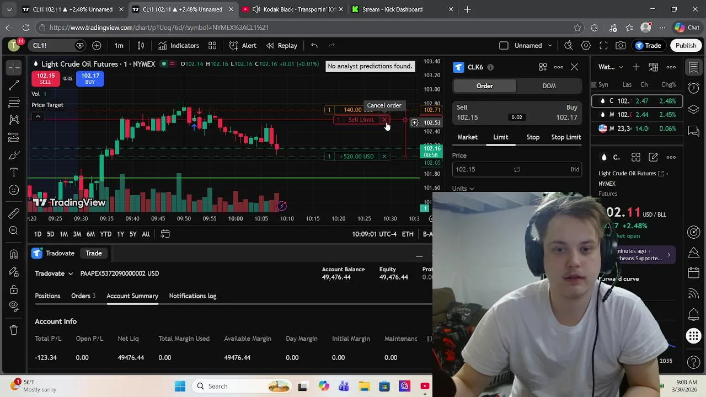This screenshot has width=706, height=397.
Task: Open the Unnamed layout dropdown
Action: (533, 46)
